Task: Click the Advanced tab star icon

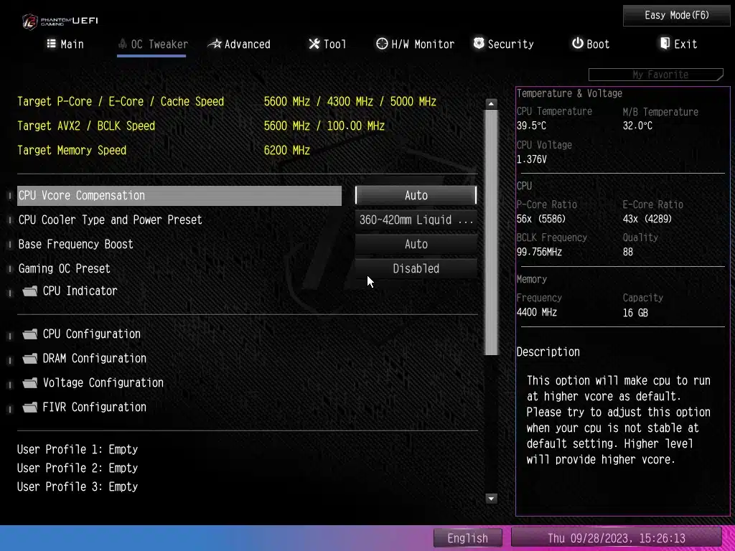Action: (x=215, y=44)
